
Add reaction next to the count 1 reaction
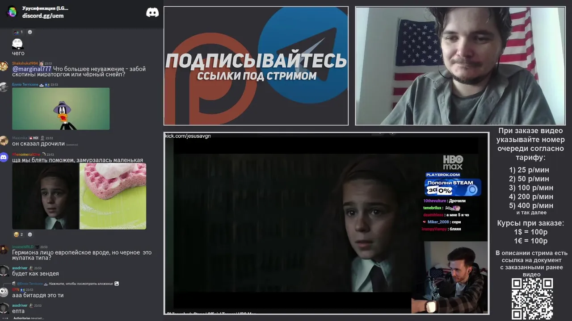tap(30, 32)
